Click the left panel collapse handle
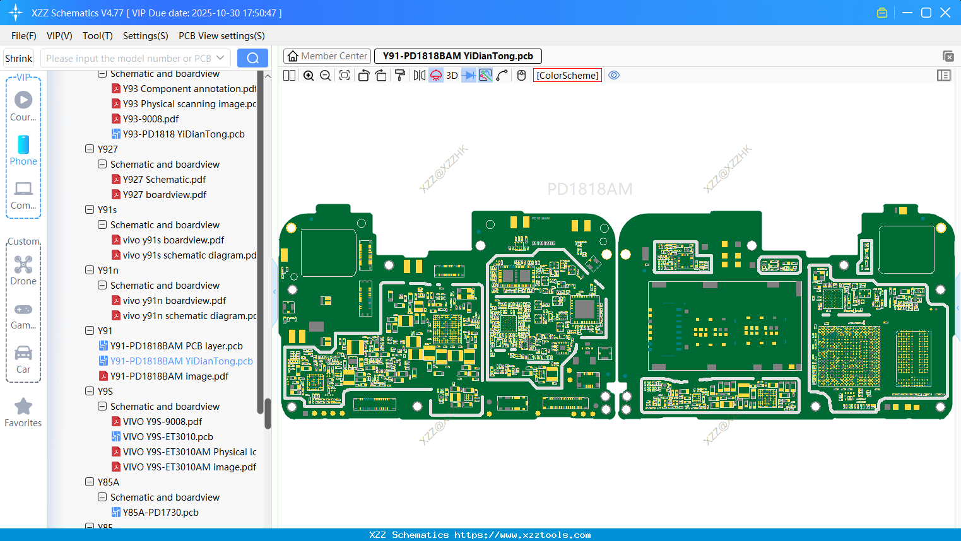The width and height of the screenshot is (961, 541). pyautogui.click(x=274, y=292)
